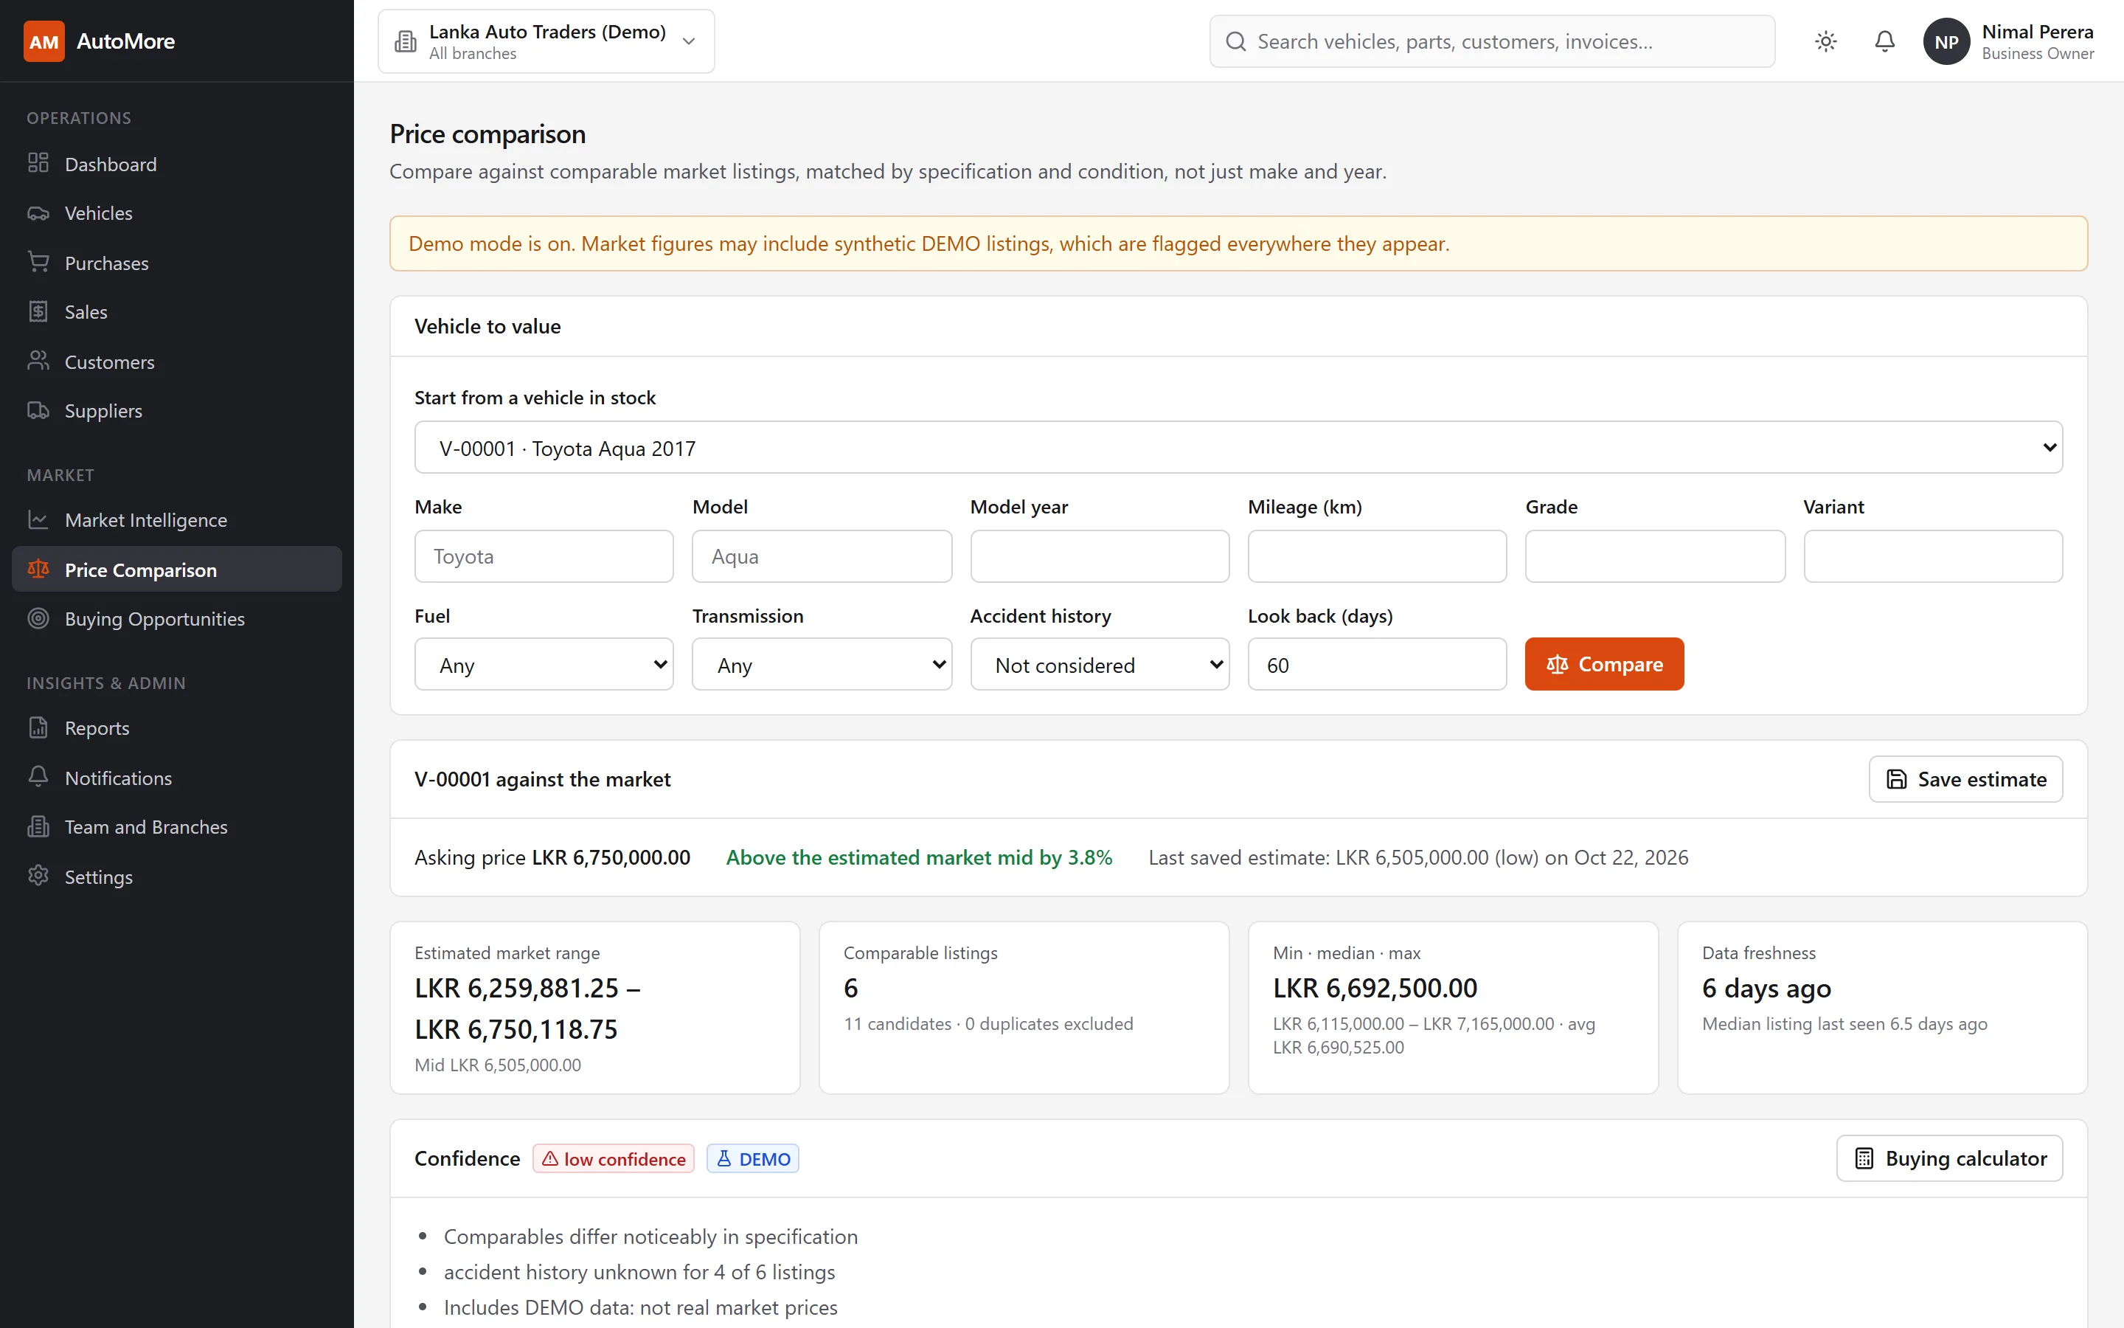This screenshot has width=2124, height=1328.
Task: Click the Reports document icon in sidebar
Action: (x=38, y=728)
